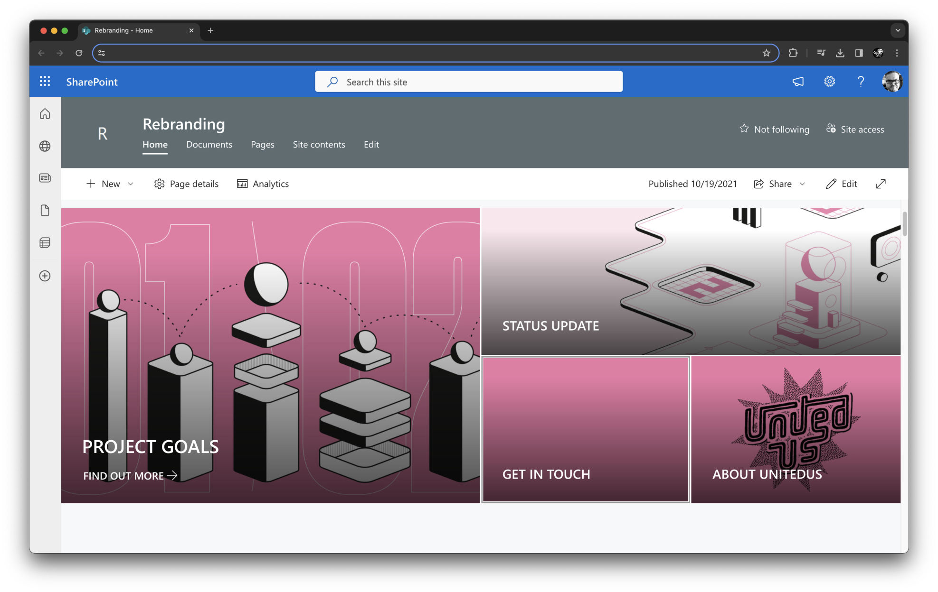Click the SharePoint help icon
This screenshot has height=592, width=938.
pos(860,82)
